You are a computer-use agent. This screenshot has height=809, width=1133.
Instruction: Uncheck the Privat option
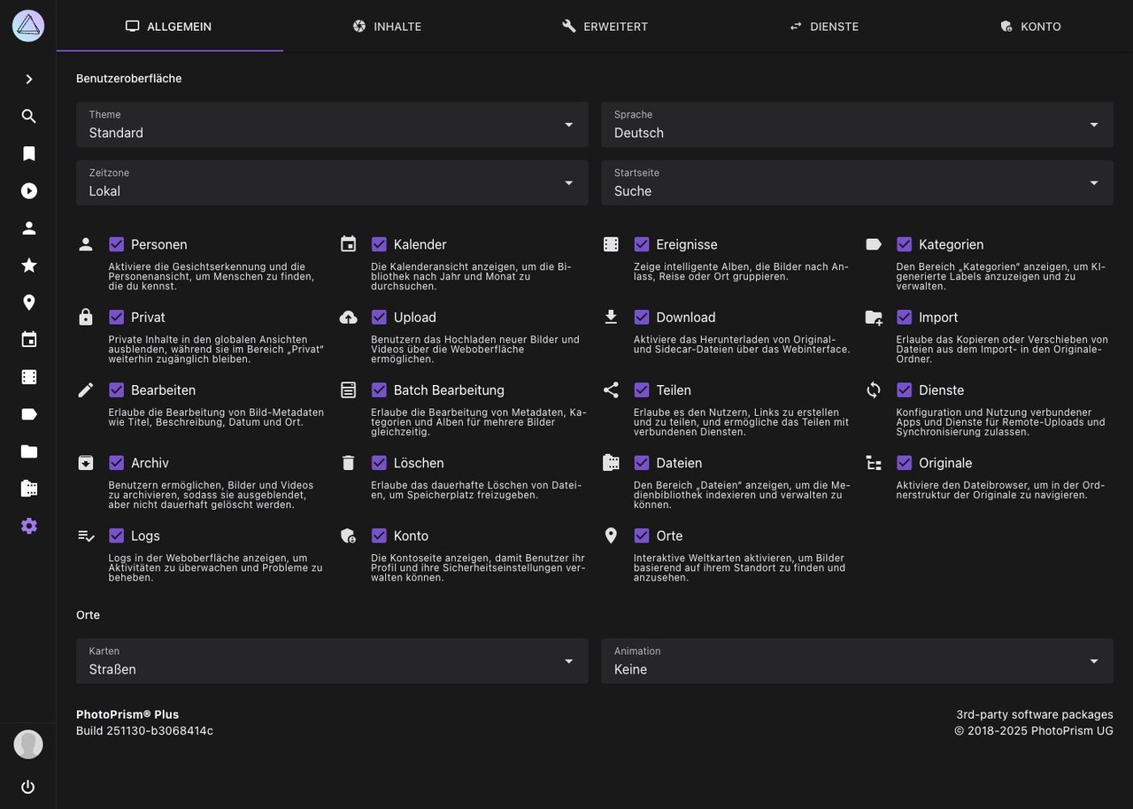(116, 317)
